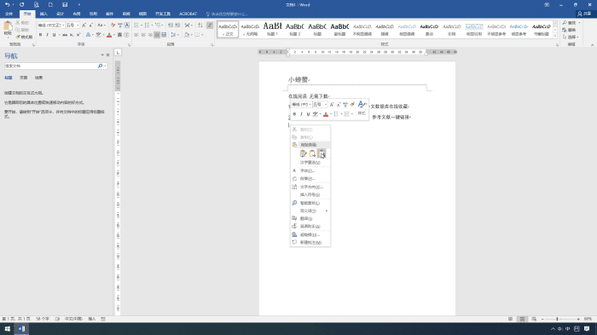Click format painter in floating mini toolbar

tap(352, 104)
